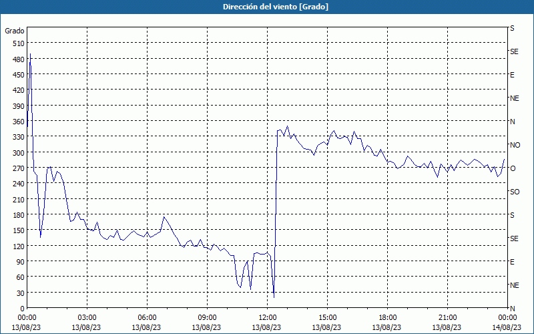This screenshot has height=334, width=534.
Task: Select the 'O' compass label
Action: [513, 168]
